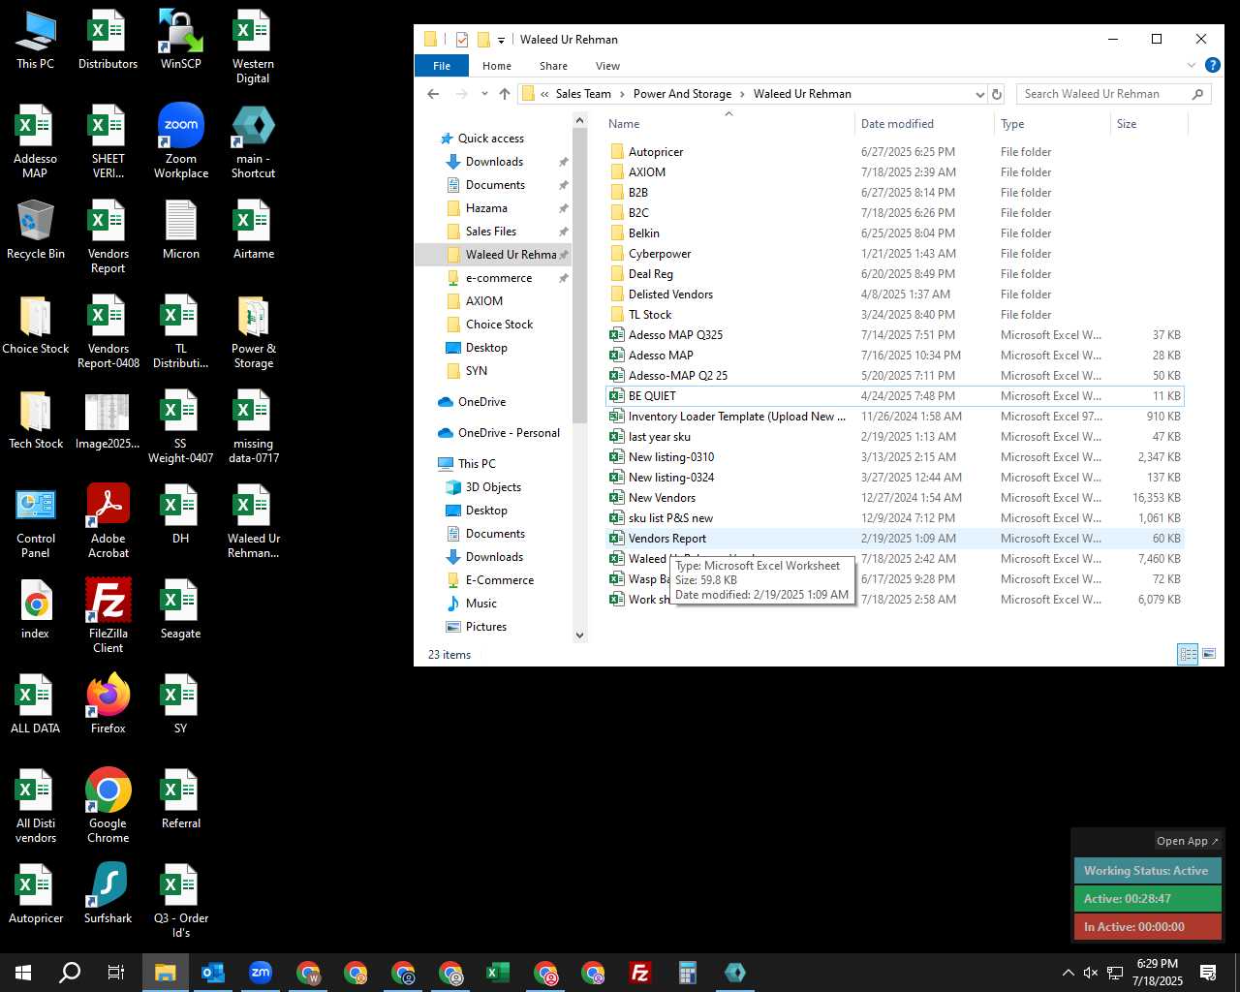Image resolution: width=1240 pixels, height=992 pixels.
Task: Select the Firefox desktop icon
Action: click(108, 704)
